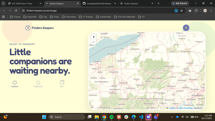
Task: Open a new browser tab
Action: [x=158, y=3]
